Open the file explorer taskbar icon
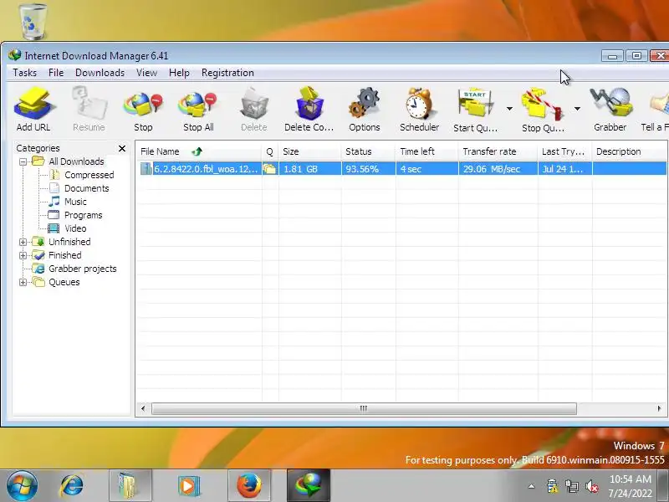This screenshot has height=502, width=669. tap(130, 486)
